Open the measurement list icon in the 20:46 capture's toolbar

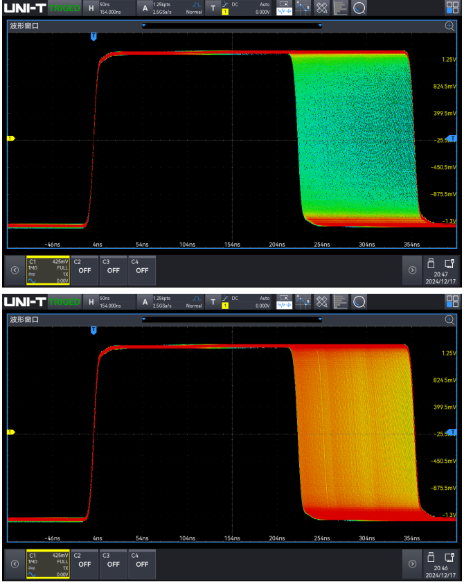[340, 301]
